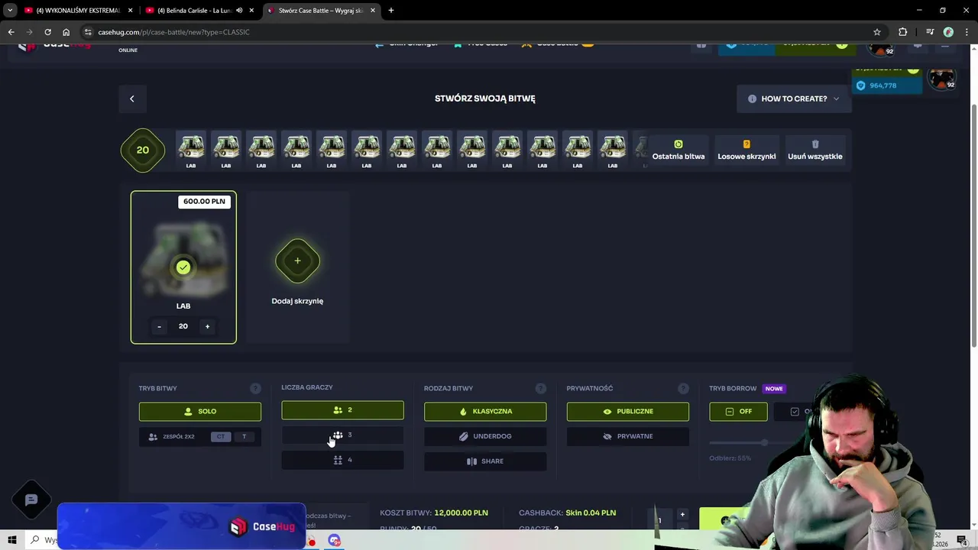Mute the Belinda Carlisle tab audio icon

239,11
